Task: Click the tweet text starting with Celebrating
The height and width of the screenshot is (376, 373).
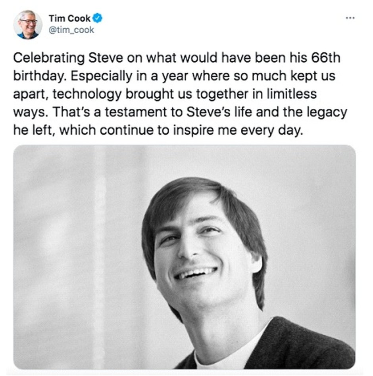Action: coord(180,94)
